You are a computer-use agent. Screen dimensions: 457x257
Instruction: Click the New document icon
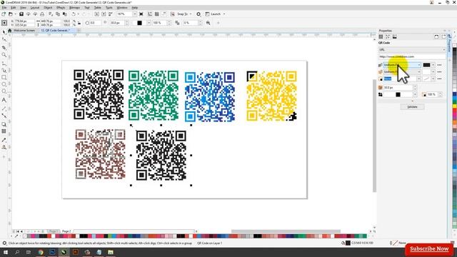pos(4,14)
